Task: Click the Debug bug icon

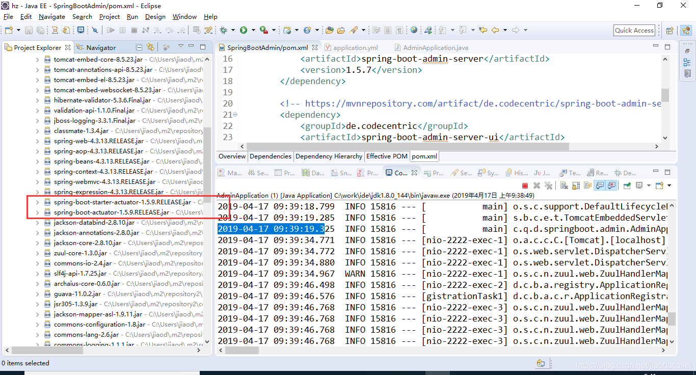Action: (223, 31)
